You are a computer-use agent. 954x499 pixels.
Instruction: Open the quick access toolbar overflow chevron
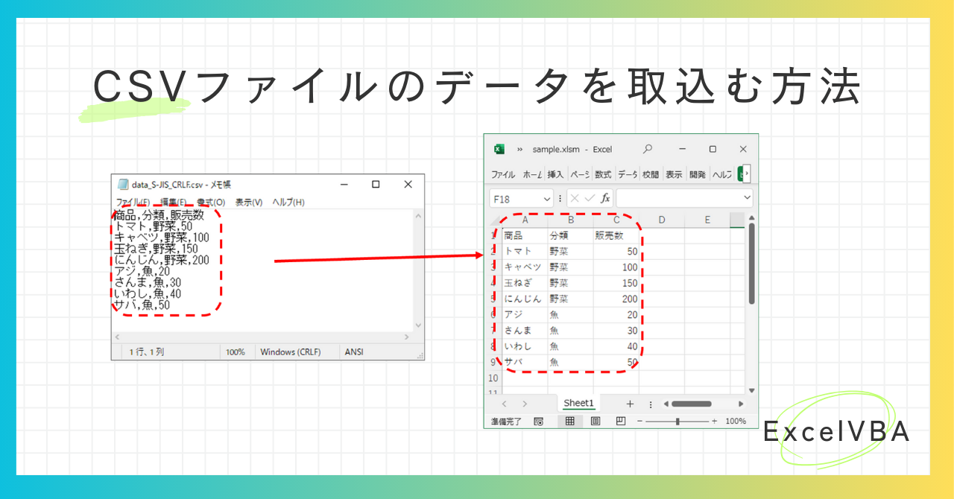click(x=519, y=149)
